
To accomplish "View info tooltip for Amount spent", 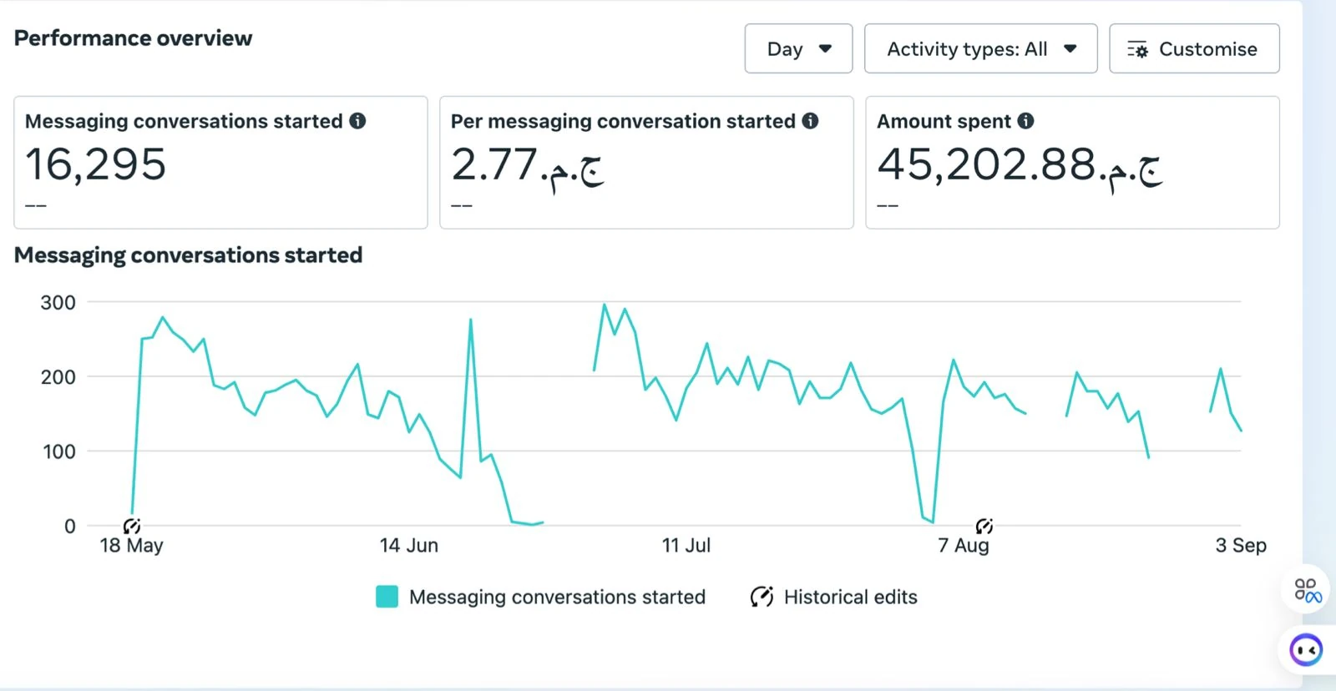I will point(1025,121).
